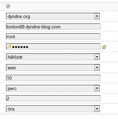Click the tonton69.dyndns-blog.com hostname field
This screenshot has width=118, height=120.
pyautogui.click(x=53, y=27)
